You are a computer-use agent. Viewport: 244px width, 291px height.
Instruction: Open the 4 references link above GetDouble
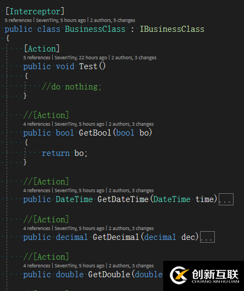tap(37, 266)
